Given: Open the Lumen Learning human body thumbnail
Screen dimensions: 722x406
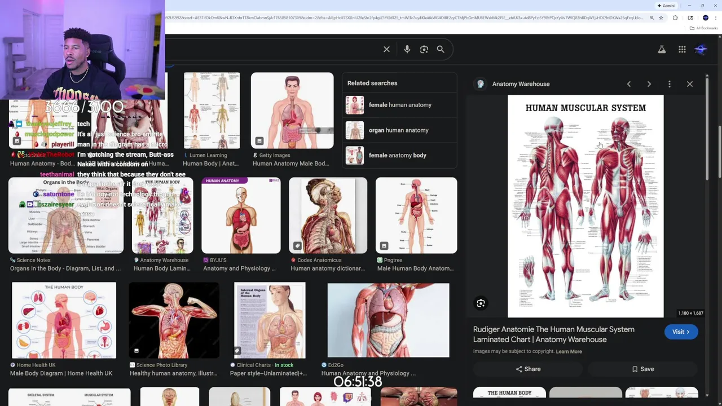Looking at the screenshot, I should pyautogui.click(x=212, y=111).
